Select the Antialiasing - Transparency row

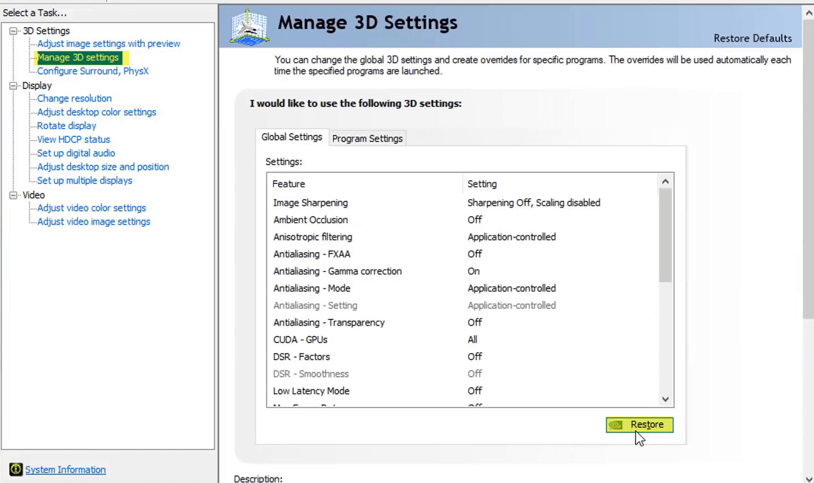(x=462, y=322)
